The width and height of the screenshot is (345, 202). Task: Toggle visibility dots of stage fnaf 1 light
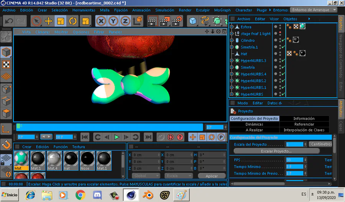point(280,33)
